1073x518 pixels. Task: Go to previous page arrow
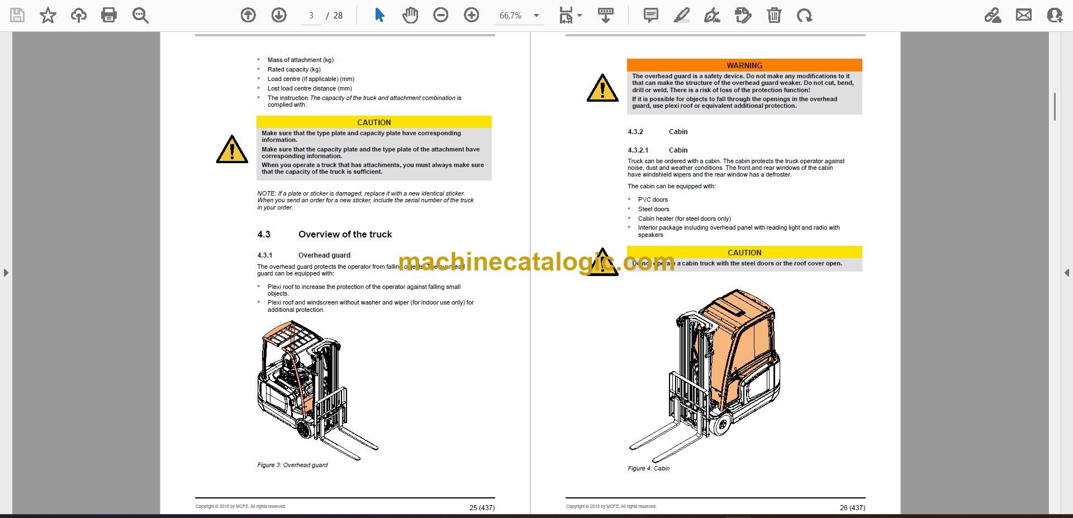tap(248, 15)
